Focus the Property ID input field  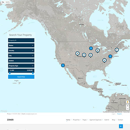pyautogui.click(x=21, y=40)
